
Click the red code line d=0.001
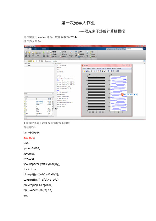(x=29, y=138)
